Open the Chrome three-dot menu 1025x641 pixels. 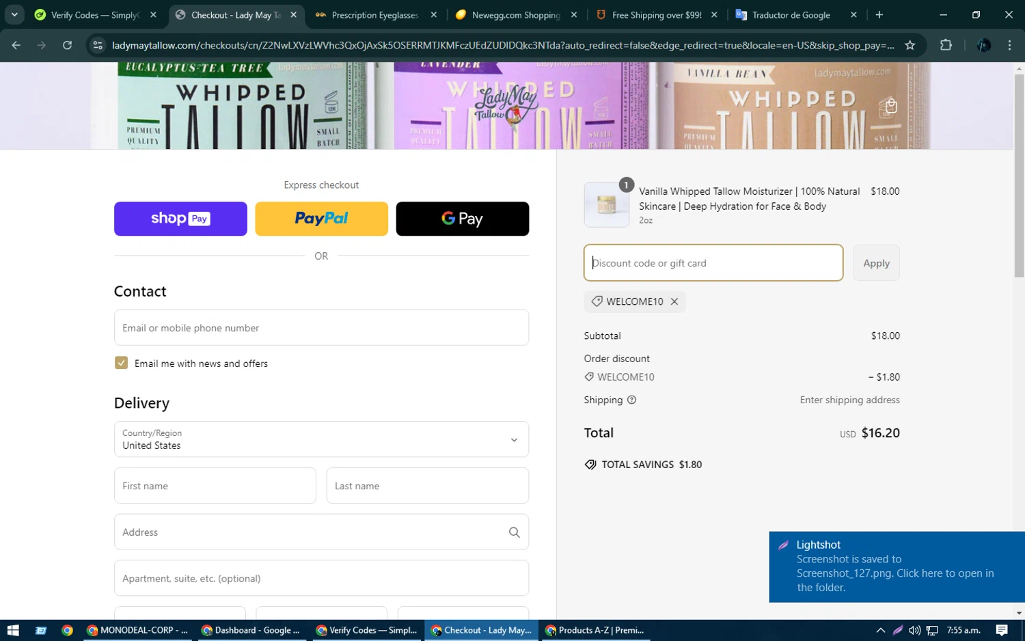[x=1009, y=45]
